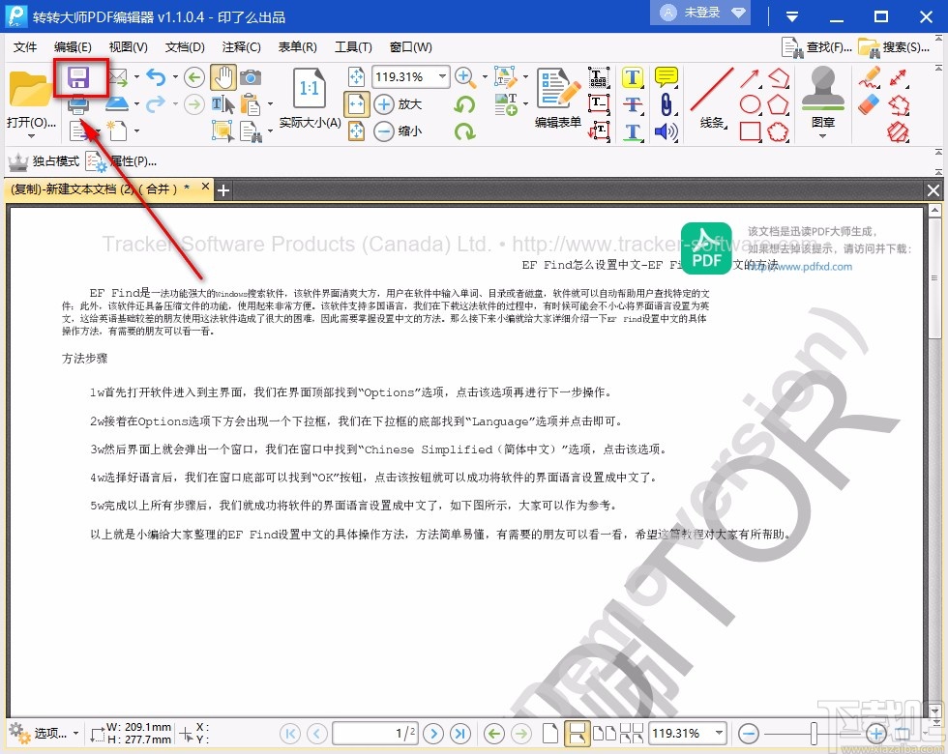Click the Properties 属性(P) button

pos(121,161)
